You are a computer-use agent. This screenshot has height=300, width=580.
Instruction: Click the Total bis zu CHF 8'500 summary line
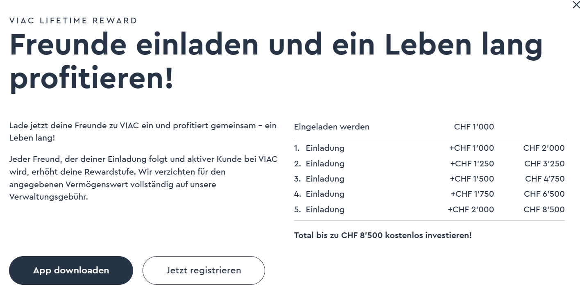click(383, 235)
